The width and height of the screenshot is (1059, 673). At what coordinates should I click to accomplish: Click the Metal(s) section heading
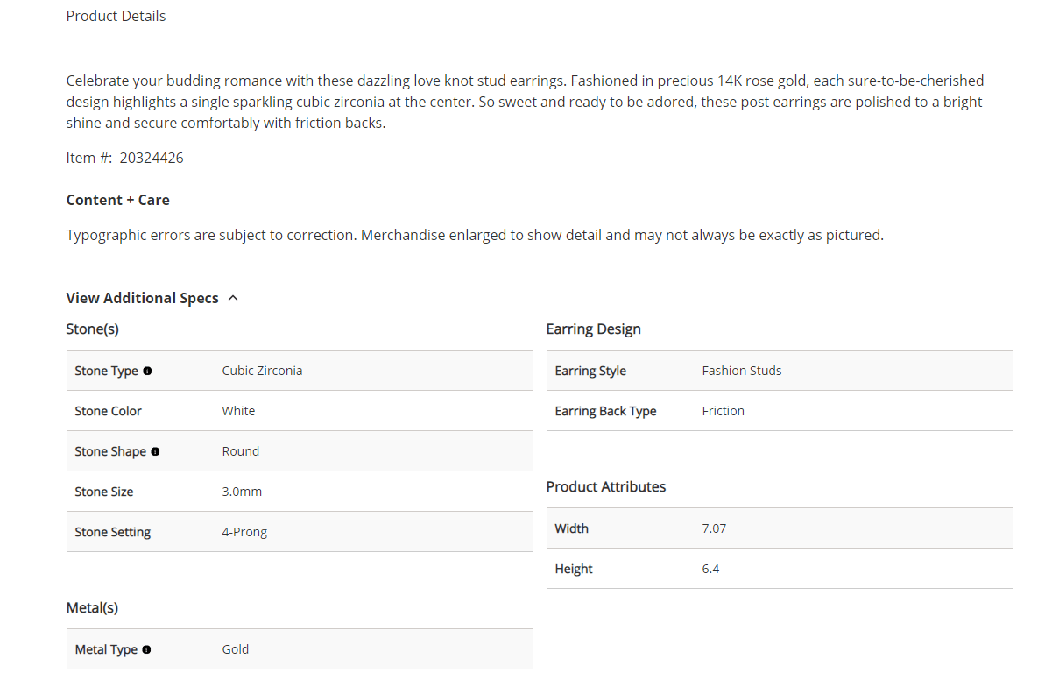pyautogui.click(x=92, y=607)
